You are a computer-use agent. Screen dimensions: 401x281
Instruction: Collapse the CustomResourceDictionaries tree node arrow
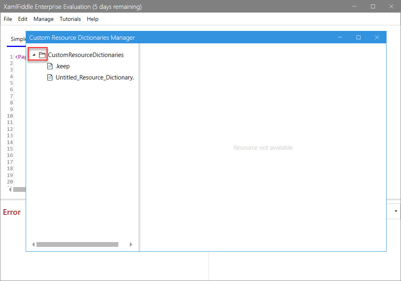(34, 55)
